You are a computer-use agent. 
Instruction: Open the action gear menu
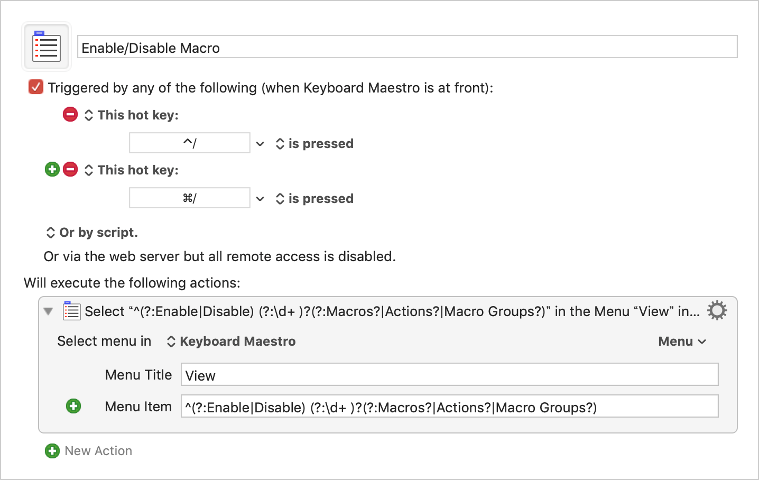pos(717,311)
